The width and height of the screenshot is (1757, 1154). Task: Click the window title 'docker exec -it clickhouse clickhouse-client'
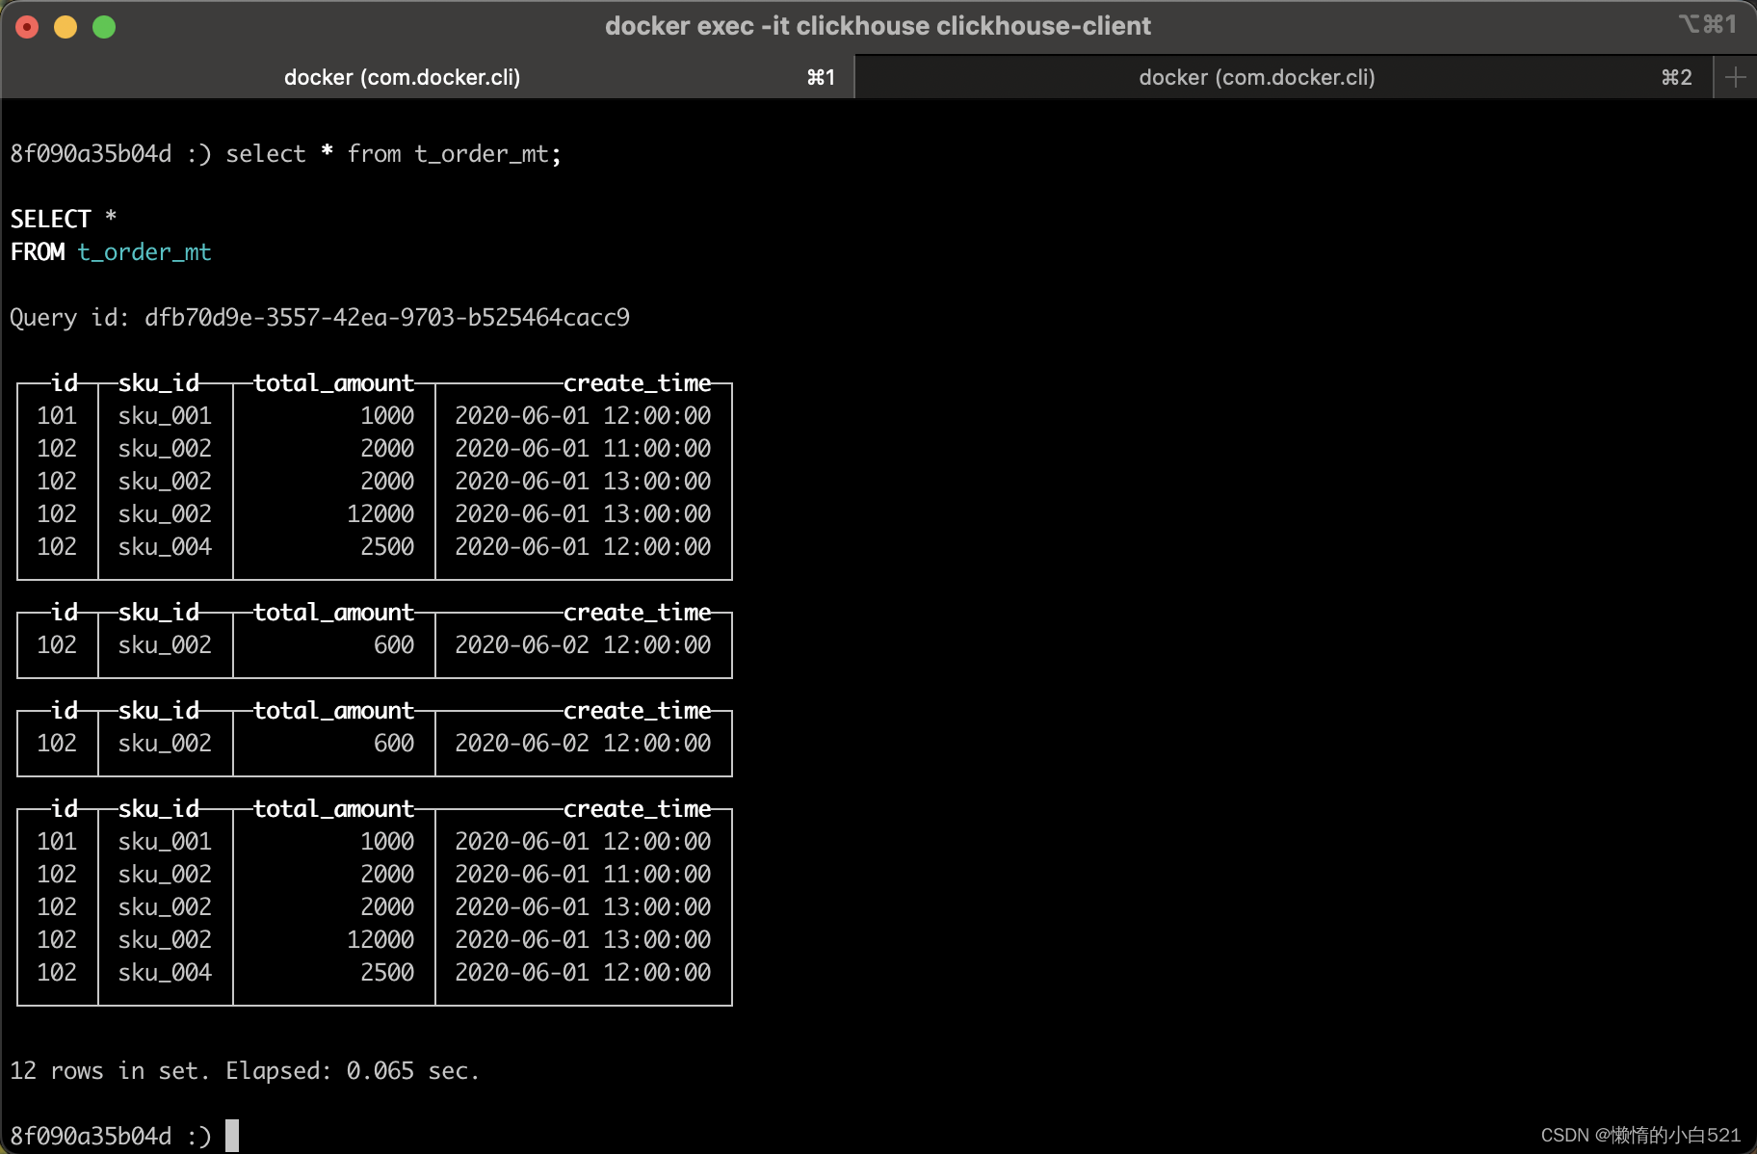pyautogui.click(x=878, y=26)
